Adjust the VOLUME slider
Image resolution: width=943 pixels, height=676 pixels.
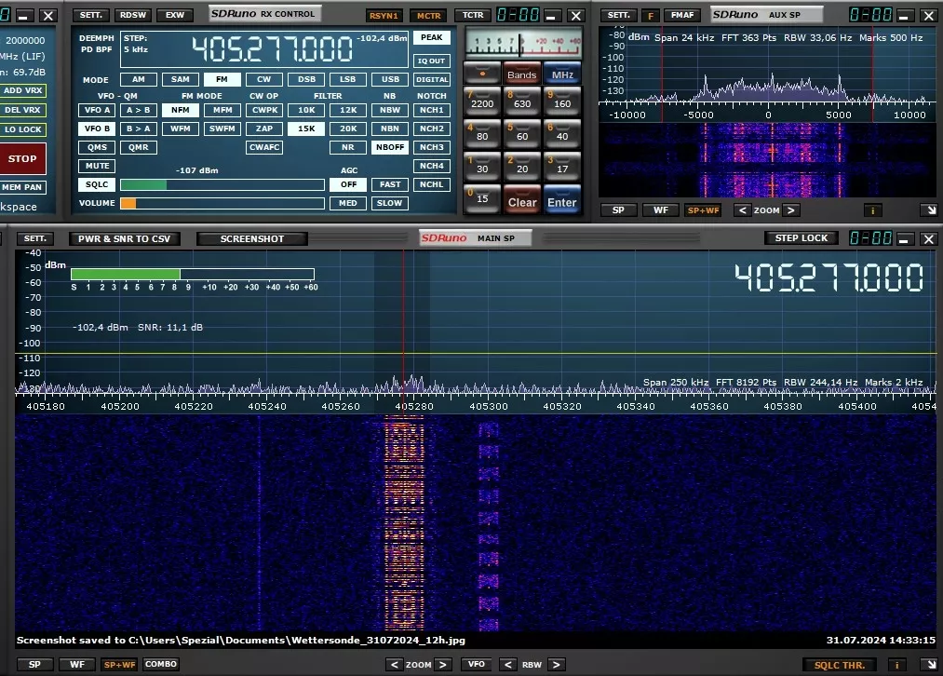tap(222, 203)
